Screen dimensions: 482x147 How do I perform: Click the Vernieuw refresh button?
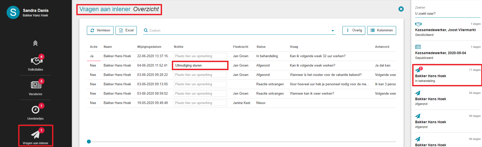pos(100,30)
